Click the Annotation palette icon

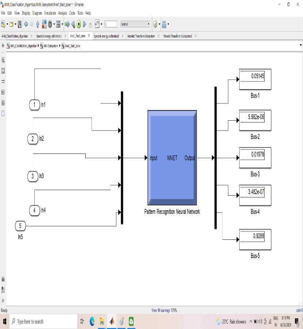tap(3, 92)
